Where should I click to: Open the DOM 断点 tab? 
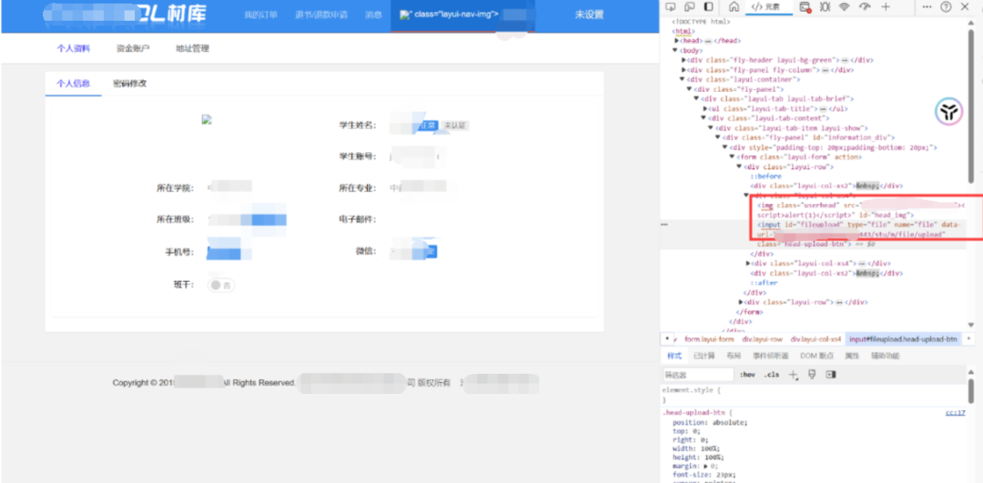coord(816,356)
